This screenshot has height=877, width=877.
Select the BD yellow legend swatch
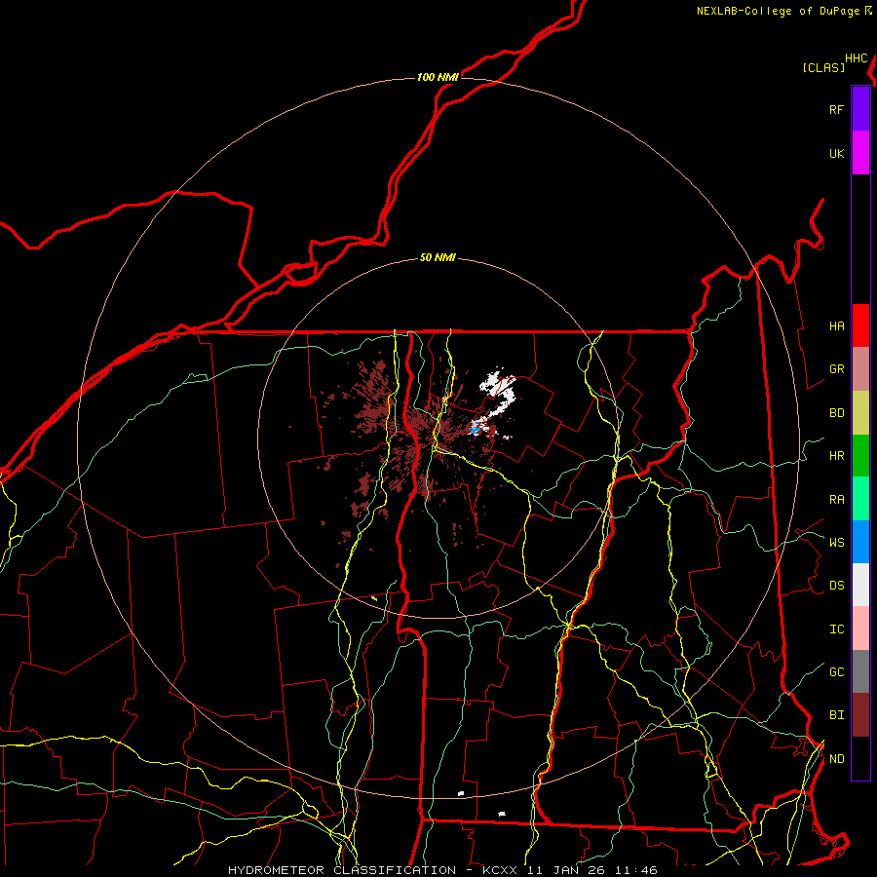coord(860,413)
